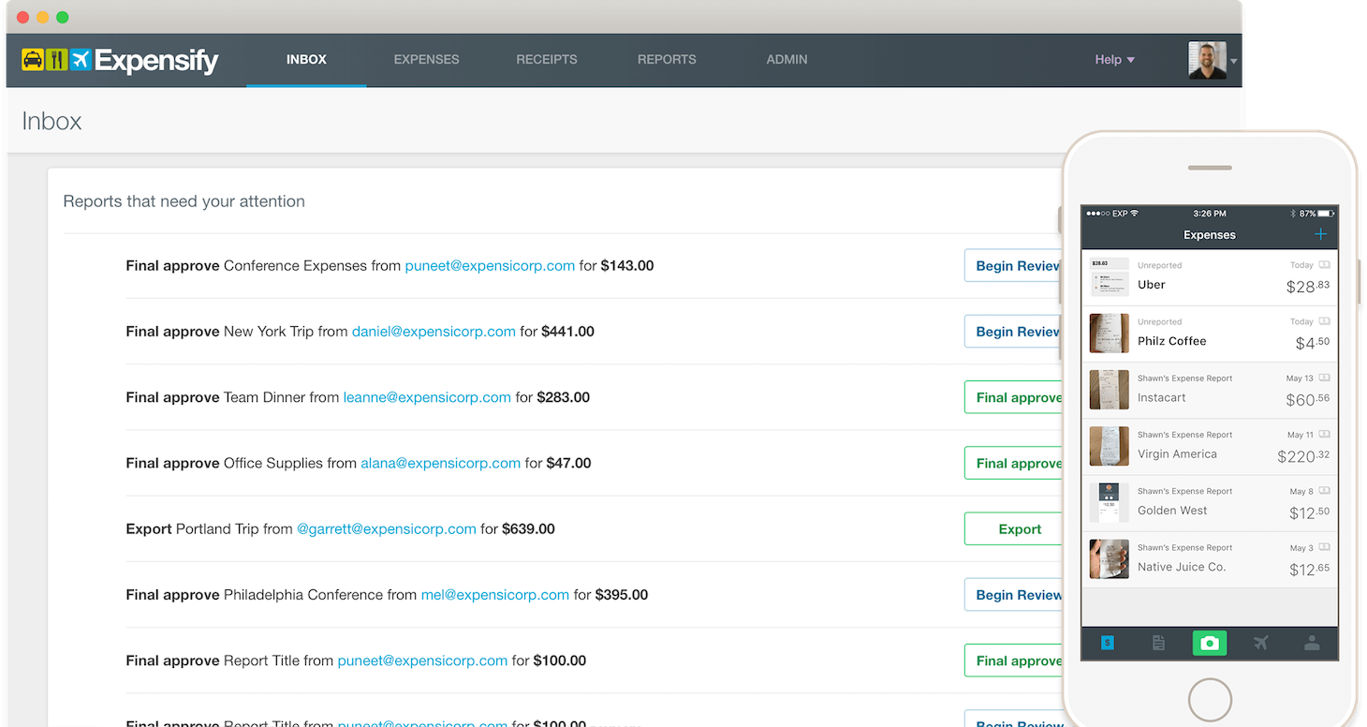Screen dimensions: 1367x727
Task: Click the Native Juice Co. expense name
Action: point(1182,567)
